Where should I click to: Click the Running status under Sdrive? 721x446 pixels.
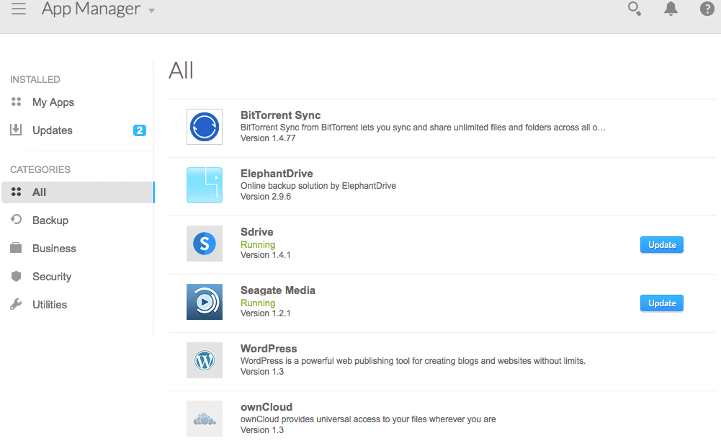tap(258, 244)
